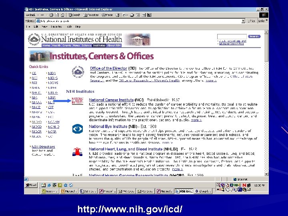
Task: Select the Health tab on the NIH navigation bar
Action: 56,45
